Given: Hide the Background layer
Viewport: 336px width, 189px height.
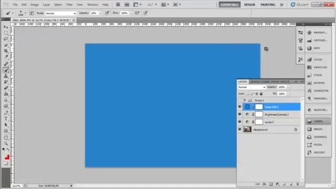Looking at the screenshot, I should (x=240, y=130).
